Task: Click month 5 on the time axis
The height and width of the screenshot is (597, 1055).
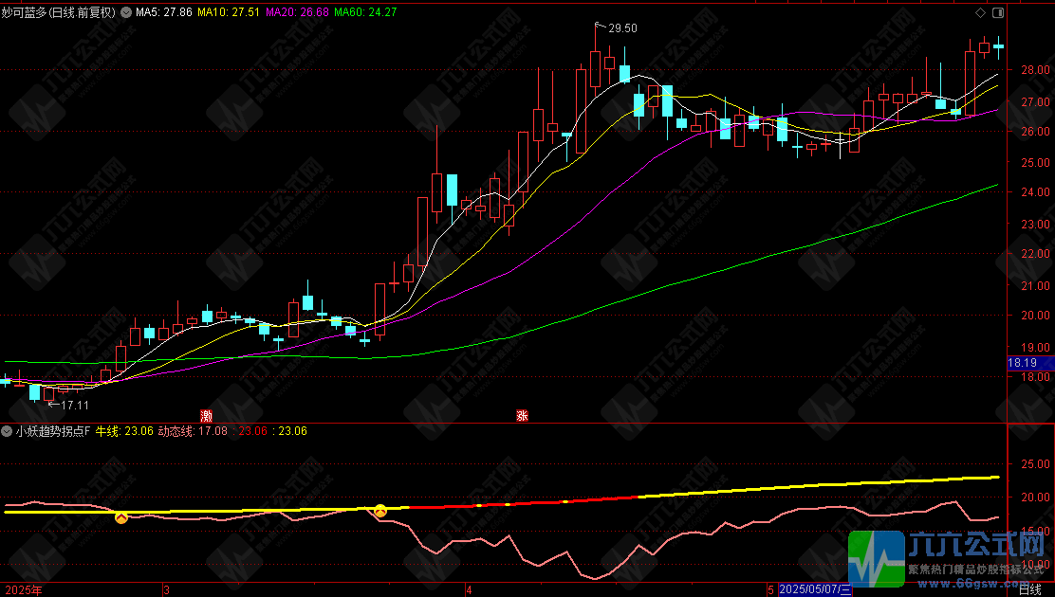Action: point(771,590)
